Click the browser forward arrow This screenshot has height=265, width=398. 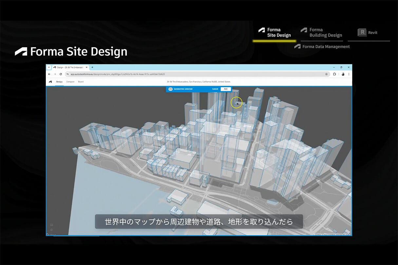[x=55, y=74]
